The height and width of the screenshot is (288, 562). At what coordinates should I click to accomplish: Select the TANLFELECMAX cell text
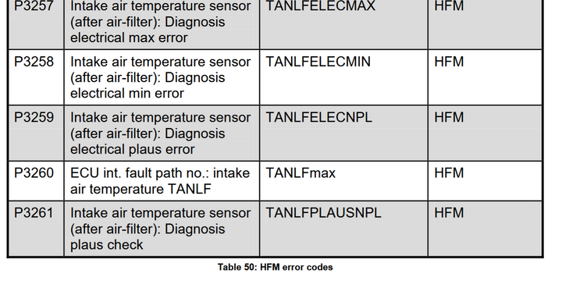coord(321,5)
